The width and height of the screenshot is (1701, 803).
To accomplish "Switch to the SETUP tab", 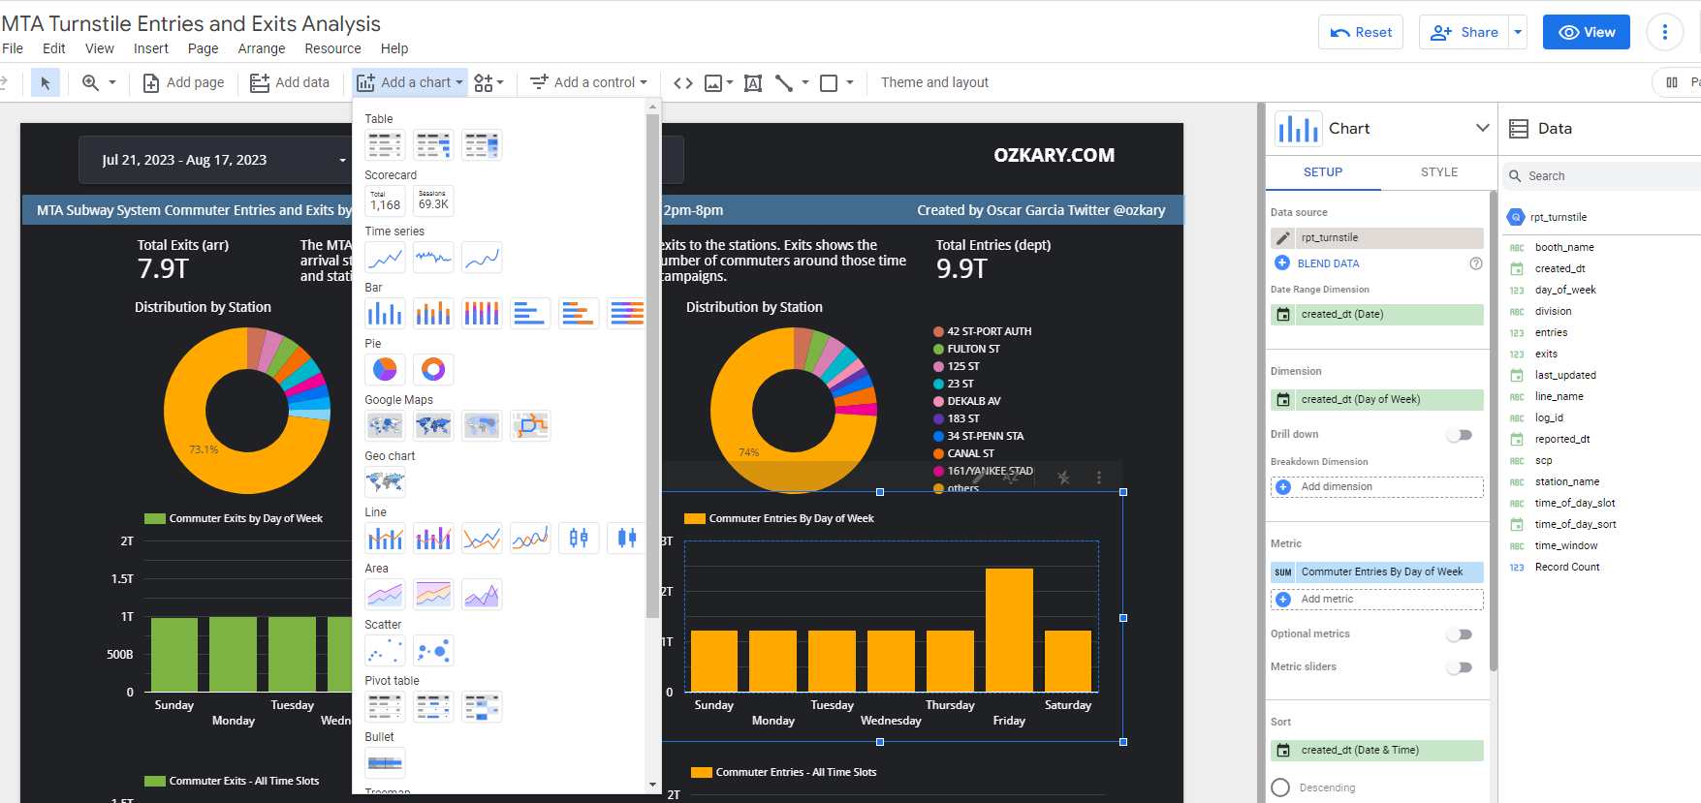I will click(x=1323, y=172).
